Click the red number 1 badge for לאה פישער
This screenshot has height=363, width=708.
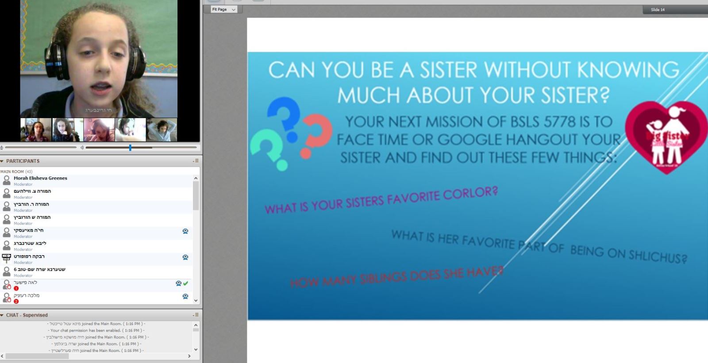16,288
